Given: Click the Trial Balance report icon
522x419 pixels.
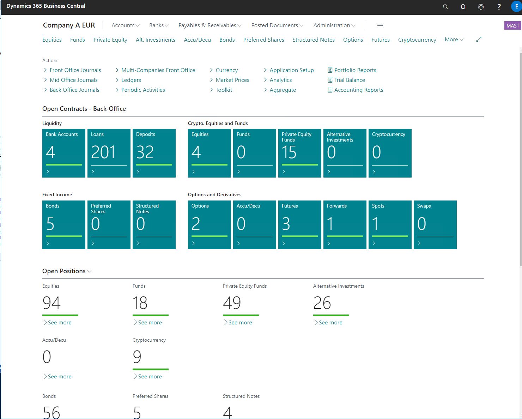Looking at the screenshot, I should pyautogui.click(x=330, y=80).
